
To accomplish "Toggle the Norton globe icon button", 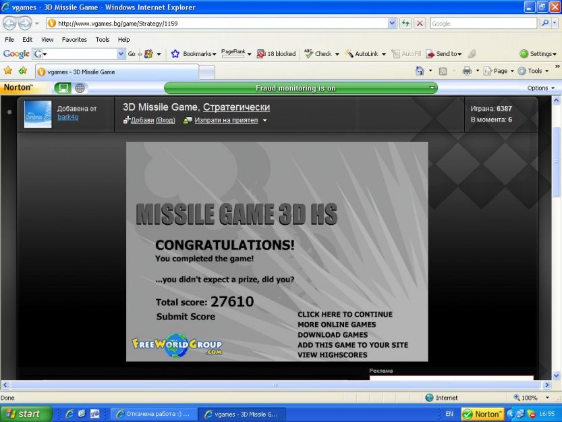I will pos(80,88).
